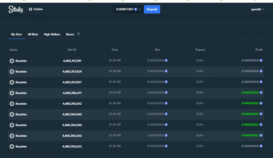Click ETH icon in Bet column, row 4,465,763,622
The height and width of the screenshot is (158, 273).
tap(166, 146)
